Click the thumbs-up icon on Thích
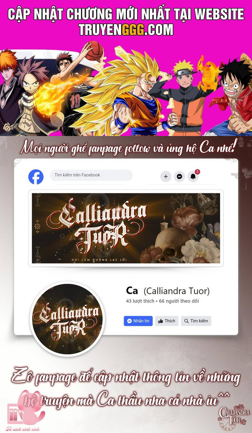The image size is (252, 433). (x=160, y=321)
